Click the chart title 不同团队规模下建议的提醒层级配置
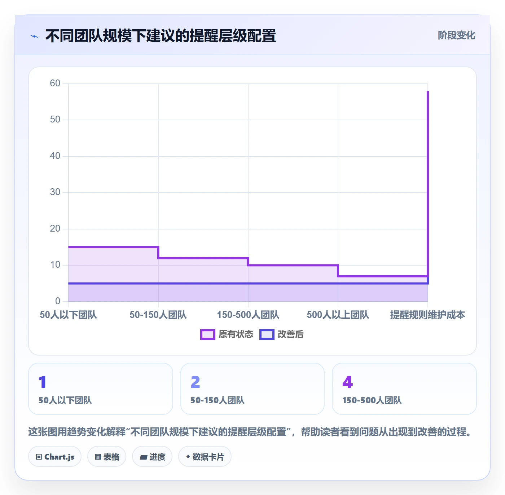This screenshot has width=505, height=495. (x=161, y=36)
